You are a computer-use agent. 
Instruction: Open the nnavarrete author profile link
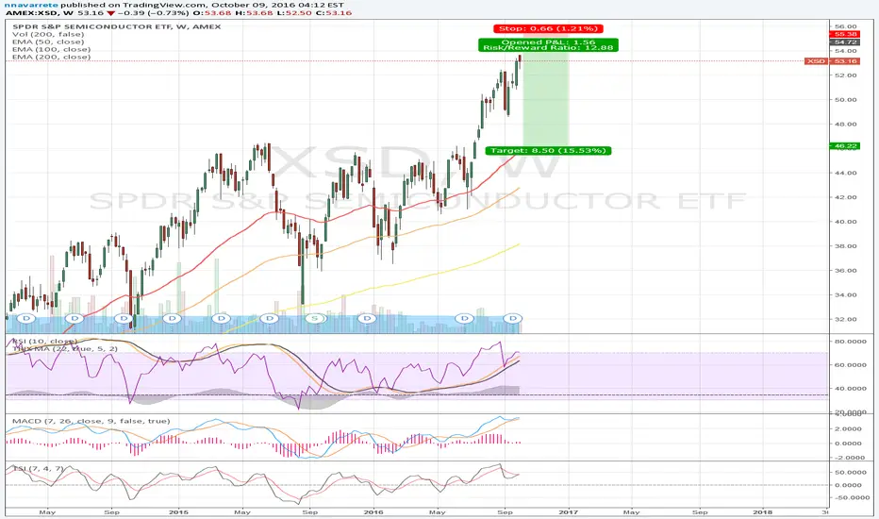tap(32, 5)
